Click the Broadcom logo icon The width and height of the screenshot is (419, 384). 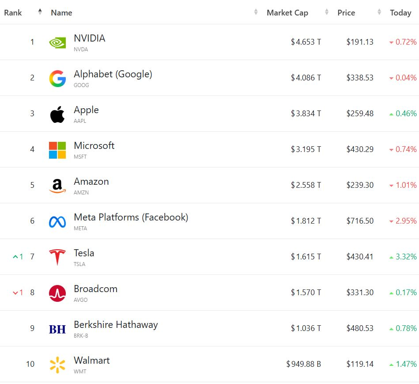(x=57, y=293)
